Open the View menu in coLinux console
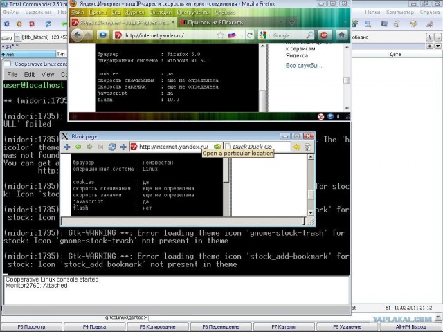 pyautogui.click(x=48, y=74)
